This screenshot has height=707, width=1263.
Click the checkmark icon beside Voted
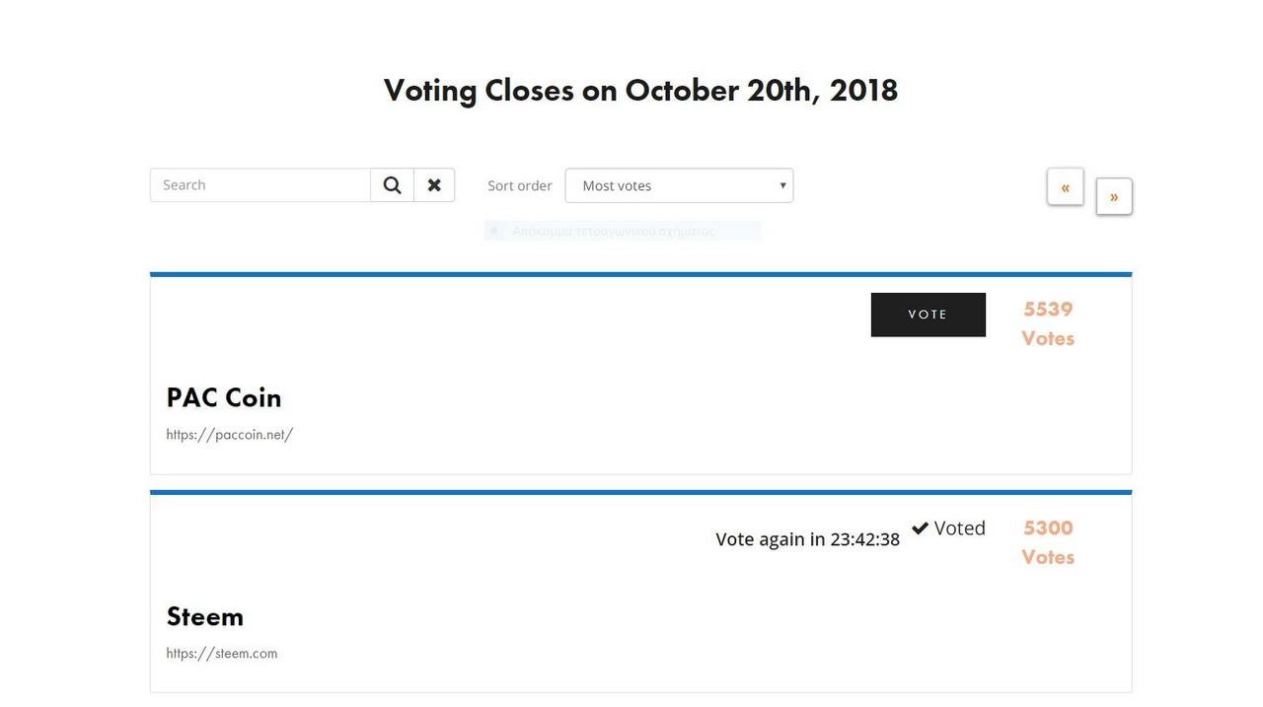pos(920,529)
